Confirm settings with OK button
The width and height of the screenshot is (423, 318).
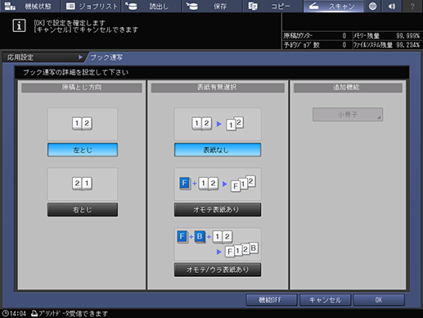pyautogui.click(x=379, y=300)
